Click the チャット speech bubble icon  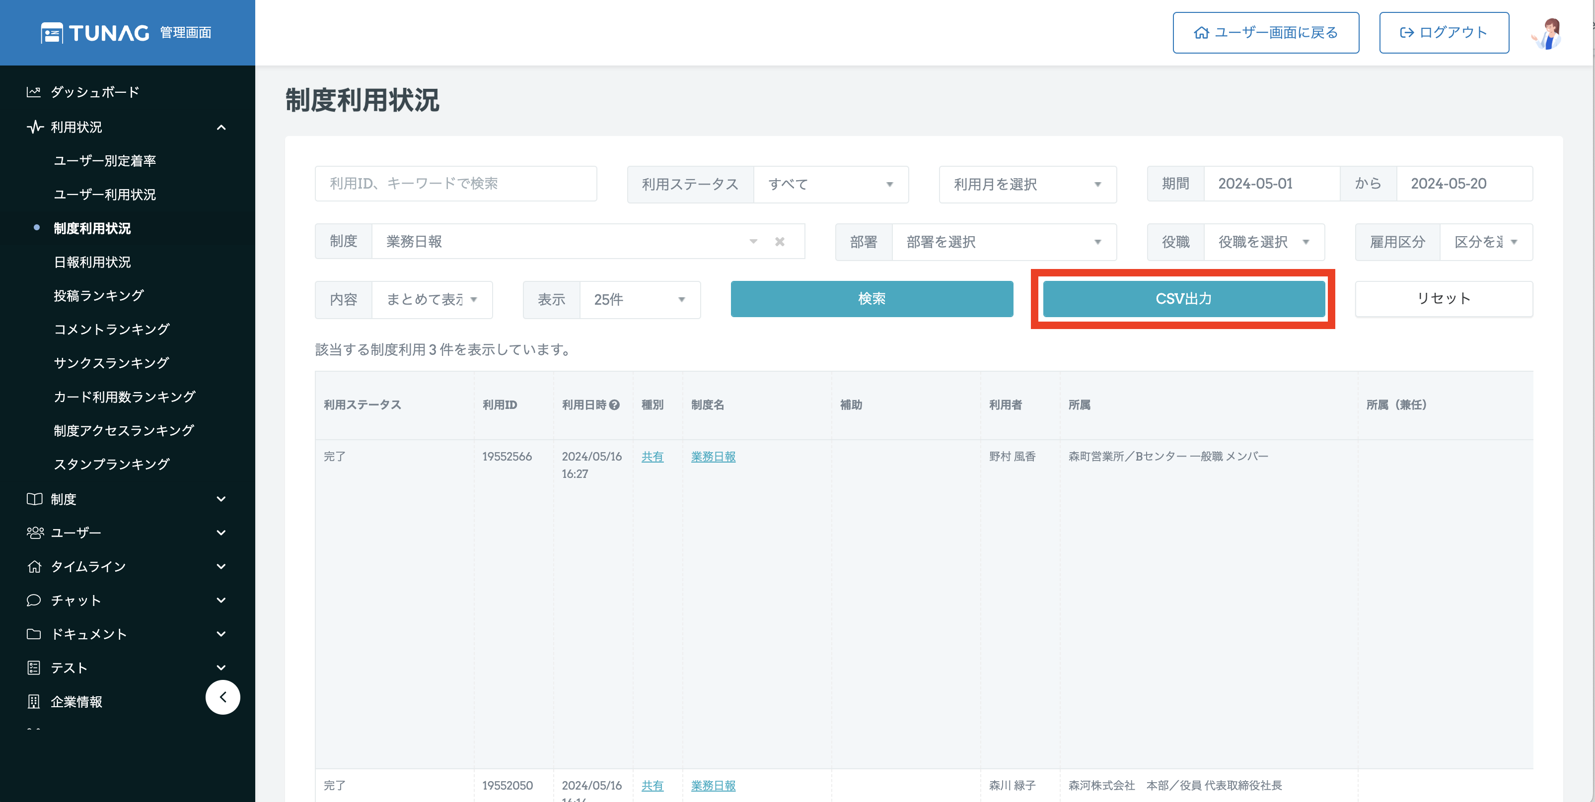tap(34, 601)
